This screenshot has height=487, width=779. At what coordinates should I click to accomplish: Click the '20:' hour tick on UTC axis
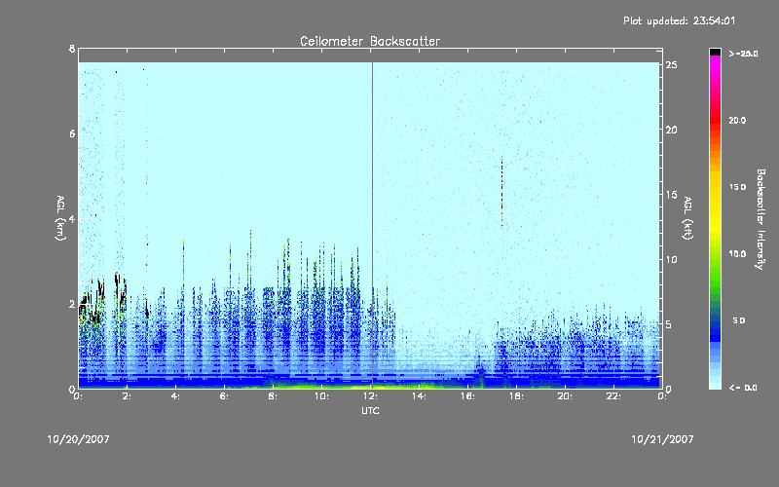click(x=565, y=396)
